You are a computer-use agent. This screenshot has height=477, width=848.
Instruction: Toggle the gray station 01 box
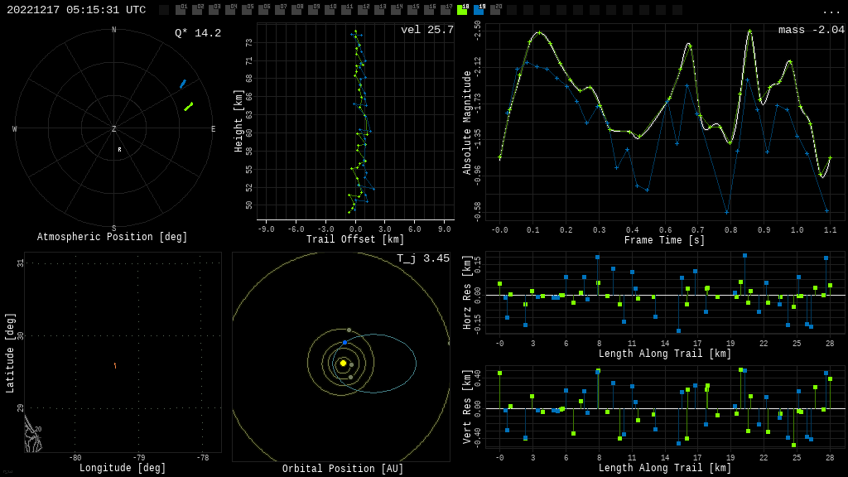[x=181, y=10]
